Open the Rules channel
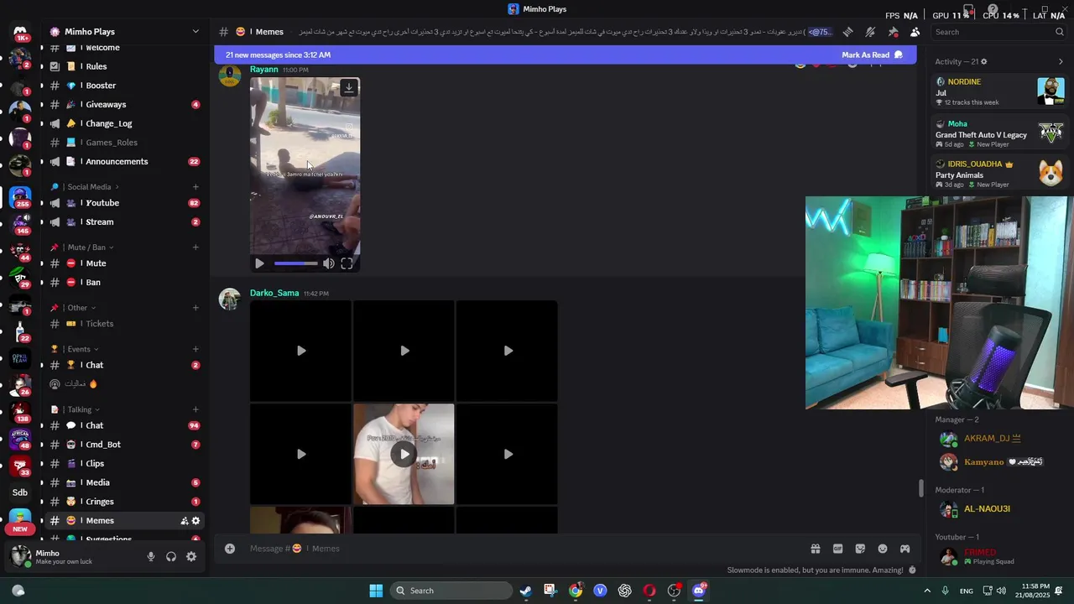This screenshot has width=1074, height=604. pyautogui.click(x=125, y=66)
